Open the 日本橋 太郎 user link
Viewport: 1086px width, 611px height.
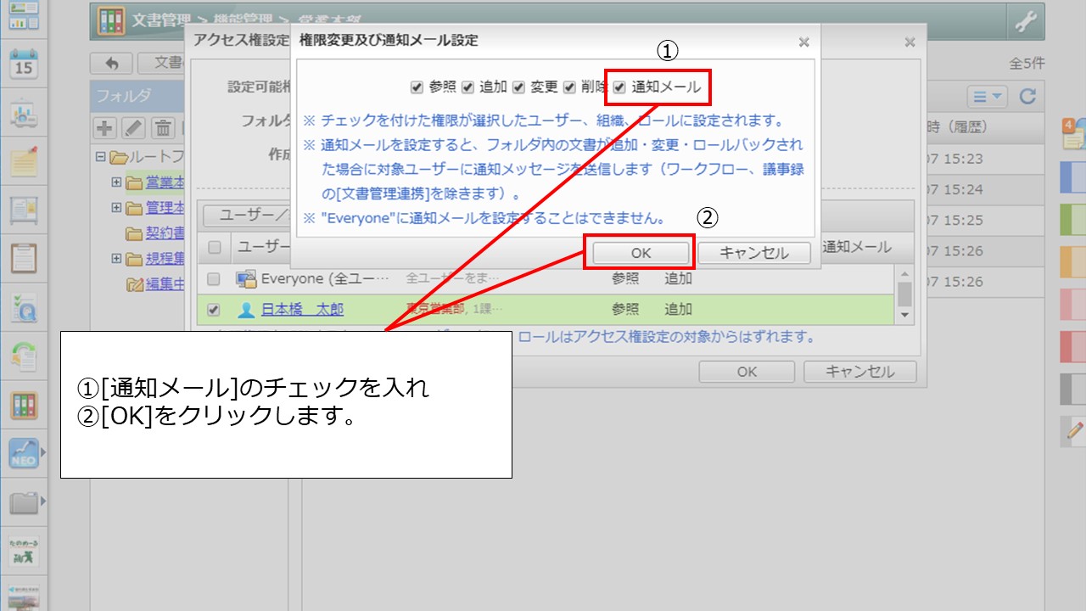[x=303, y=310]
